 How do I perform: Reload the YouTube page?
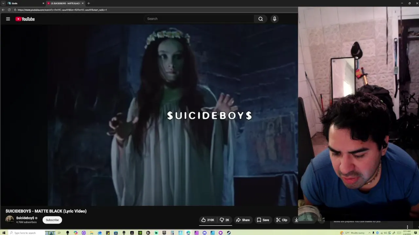9,10
